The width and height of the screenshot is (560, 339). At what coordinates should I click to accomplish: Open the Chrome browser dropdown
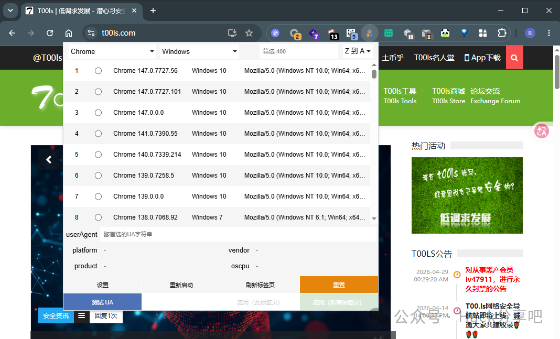click(112, 51)
